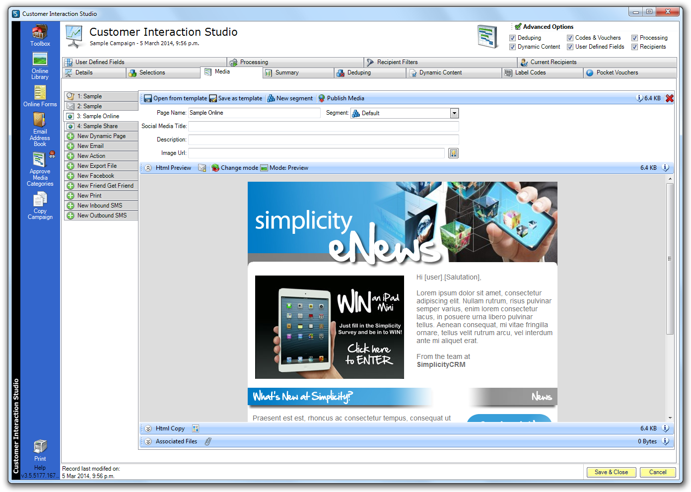Screen dimensions: 691x492
Task: Expand the Html Copy section
Action: (x=148, y=428)
